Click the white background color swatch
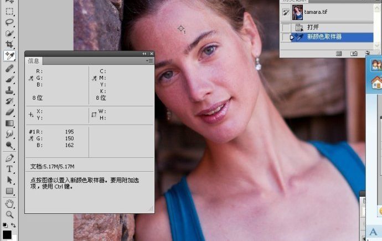 coord(14,238)
